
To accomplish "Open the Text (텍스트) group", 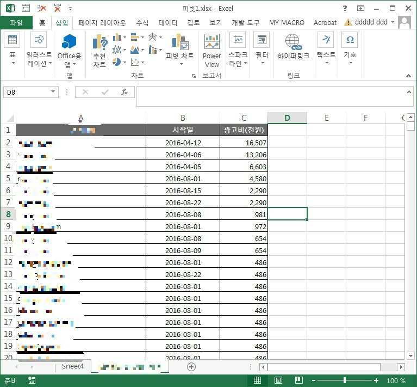I will click(326, 48).
